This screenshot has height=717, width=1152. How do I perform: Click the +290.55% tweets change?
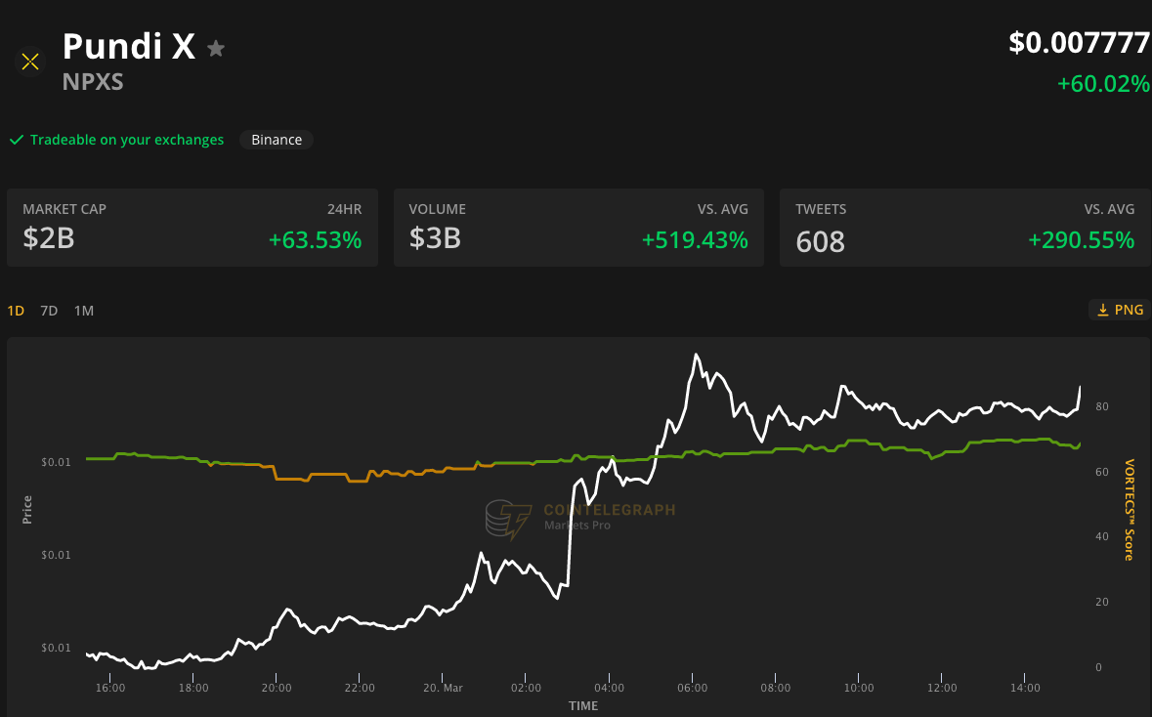coord(1082,240)
